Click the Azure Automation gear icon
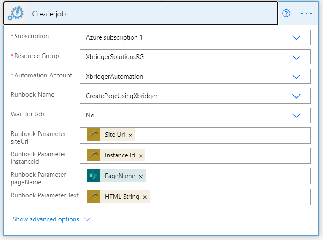This screenshot has height=240, width=323. pyautogui.click(x=16, y=13)
